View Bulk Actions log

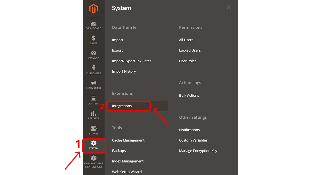189,95
